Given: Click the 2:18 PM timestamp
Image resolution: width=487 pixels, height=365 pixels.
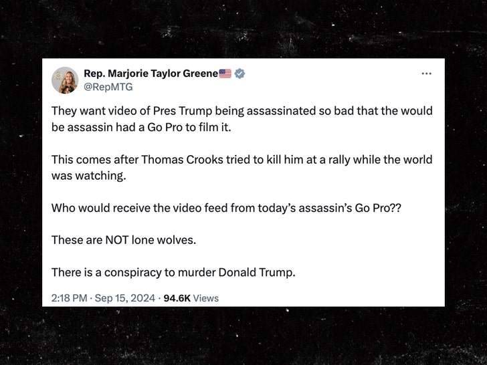Looking at the screenshot, I should (x=69, y=298).
